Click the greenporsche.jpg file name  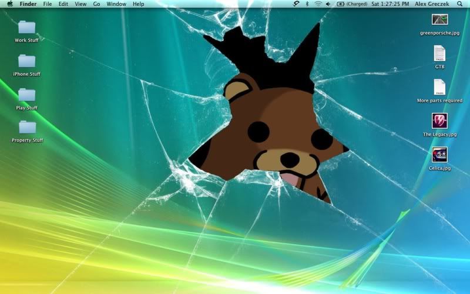[x=439, y=33]
